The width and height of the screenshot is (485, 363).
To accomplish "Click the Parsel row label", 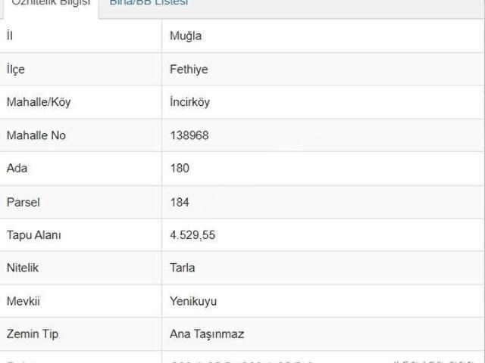I will click(x=23, y=202).
